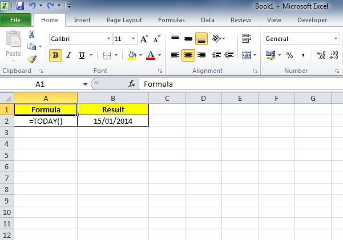Open the font size dropdown

click(133, 39)
